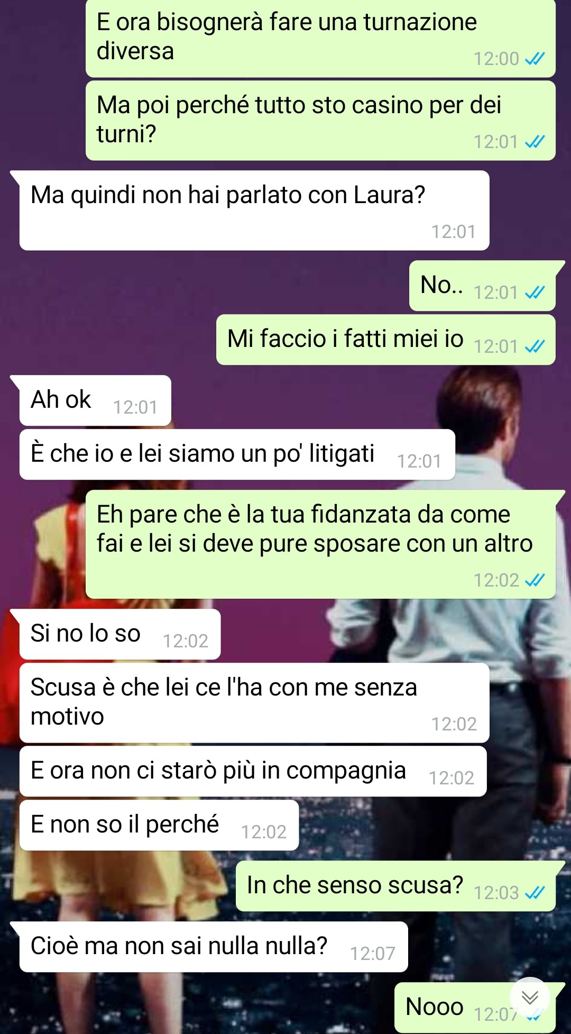
Task: Tap the 12:07 timestamp on 'Cioè ma non sai'
Action: pos(373,954)
